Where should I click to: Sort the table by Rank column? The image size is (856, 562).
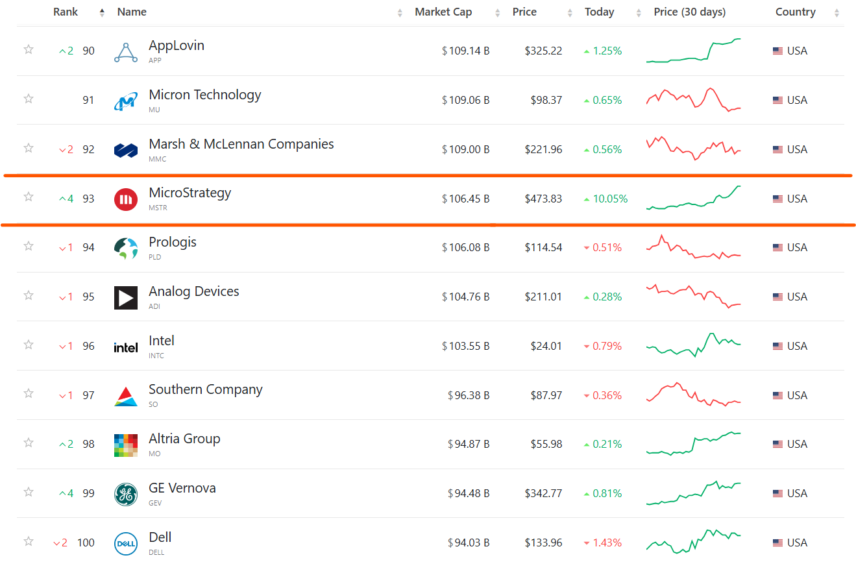click(x=66, y=12)
